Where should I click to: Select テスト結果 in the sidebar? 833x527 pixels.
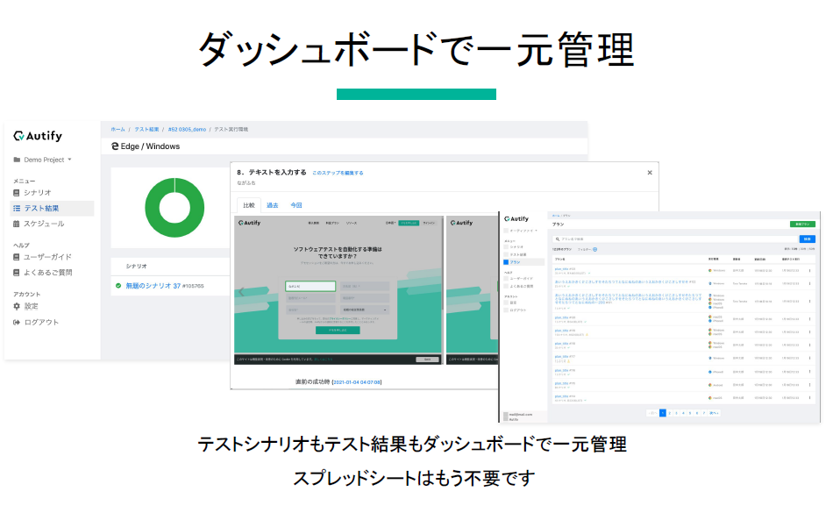tap(41, 208)
